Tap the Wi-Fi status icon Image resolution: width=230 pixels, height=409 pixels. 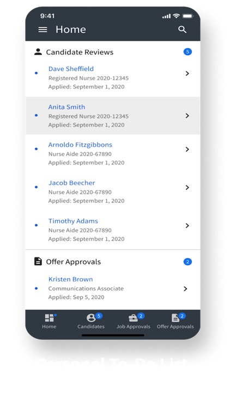point(177,16)
